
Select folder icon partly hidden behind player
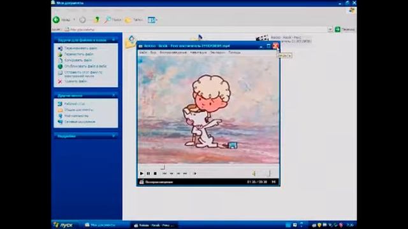tap(131, 42)
